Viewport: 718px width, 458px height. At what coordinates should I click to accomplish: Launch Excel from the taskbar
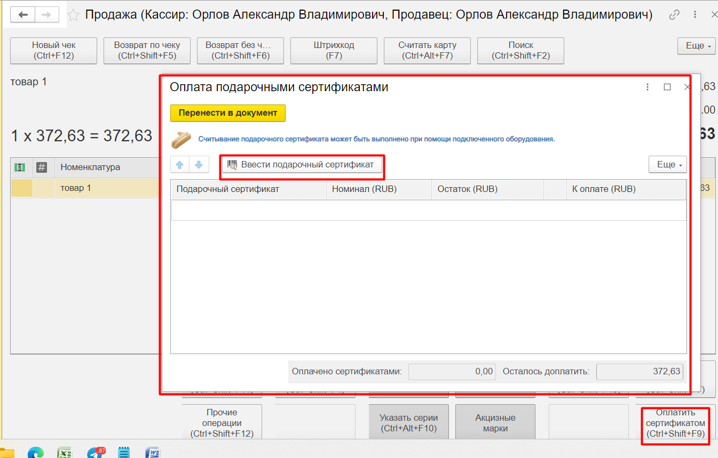[x=65, y=452]
